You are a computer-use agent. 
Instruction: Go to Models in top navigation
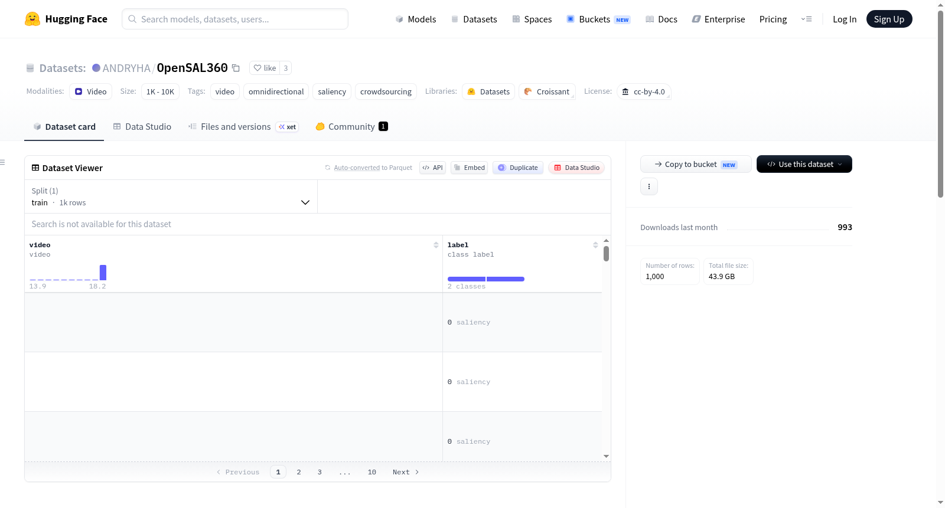pyautogui.click(x=416, y=19)
